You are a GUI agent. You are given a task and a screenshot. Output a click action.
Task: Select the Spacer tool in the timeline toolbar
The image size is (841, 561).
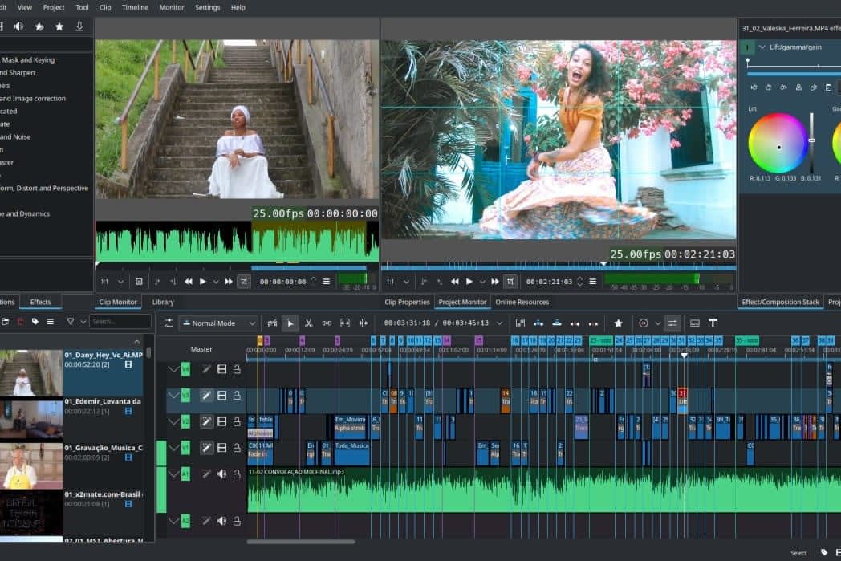click(x=327, y=323)
